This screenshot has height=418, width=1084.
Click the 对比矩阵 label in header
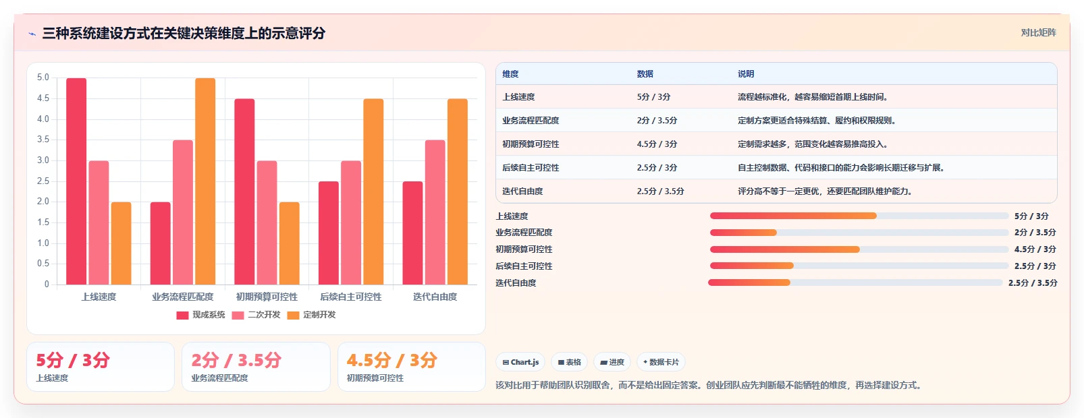coord(1038,32)
